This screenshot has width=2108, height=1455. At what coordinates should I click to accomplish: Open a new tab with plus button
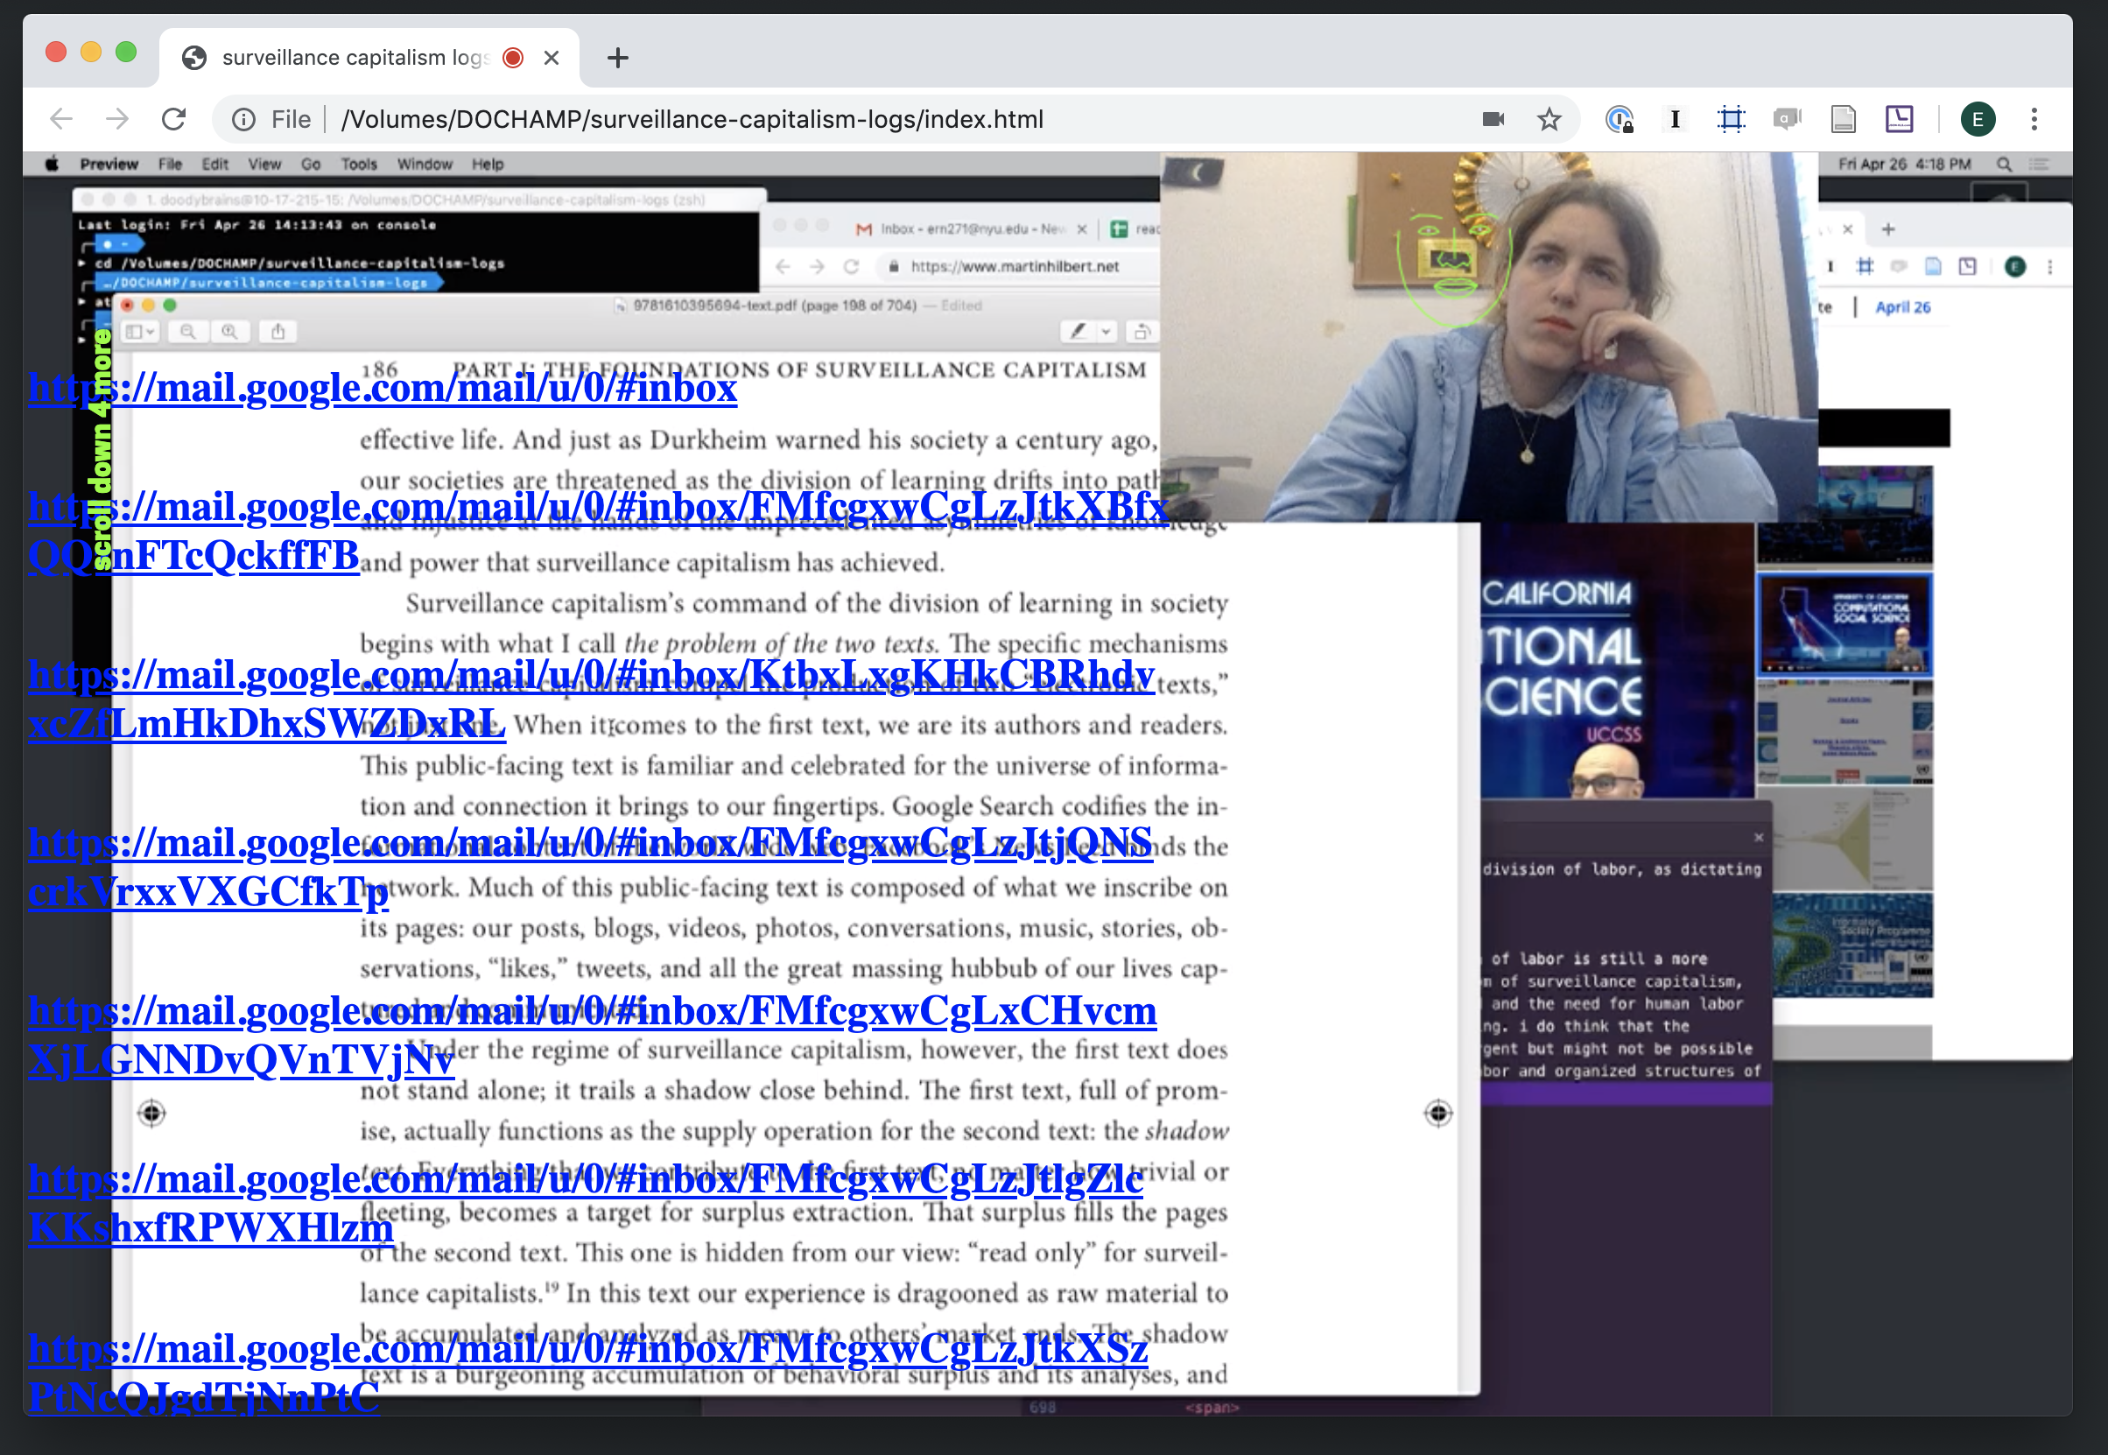(x=617, y=59)
